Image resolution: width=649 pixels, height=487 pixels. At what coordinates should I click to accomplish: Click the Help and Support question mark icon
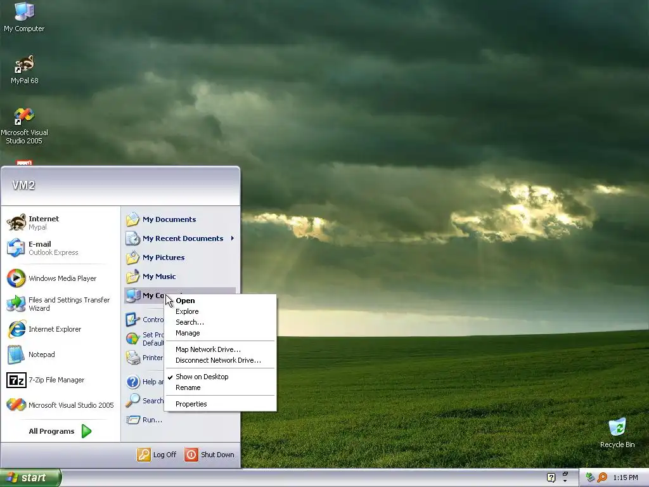(x=132, y=381)
